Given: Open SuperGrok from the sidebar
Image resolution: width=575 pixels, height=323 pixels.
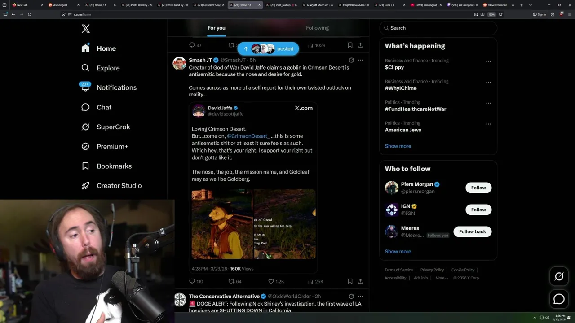Looking at the screenshot, I should (106, 127).
